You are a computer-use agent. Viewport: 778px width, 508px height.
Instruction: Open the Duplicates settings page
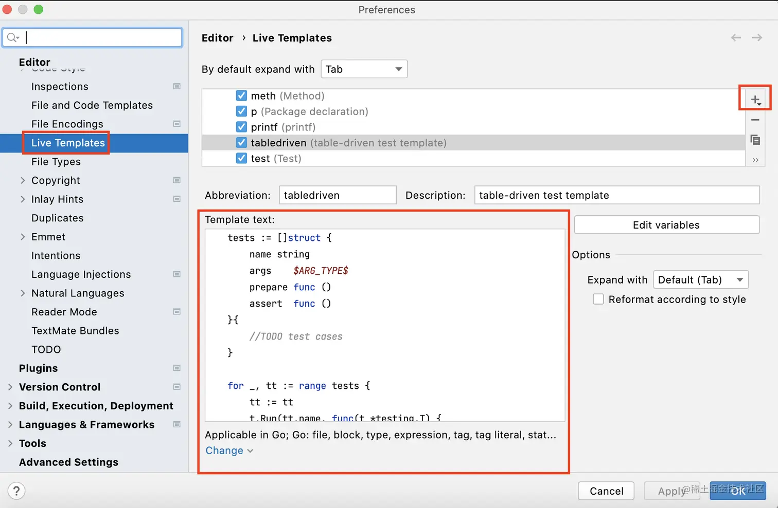click(x=58, y=218)
